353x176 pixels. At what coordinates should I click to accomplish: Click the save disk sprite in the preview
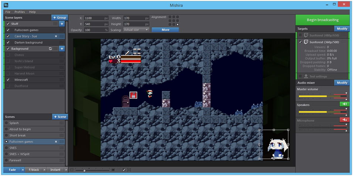pos(133,95)
